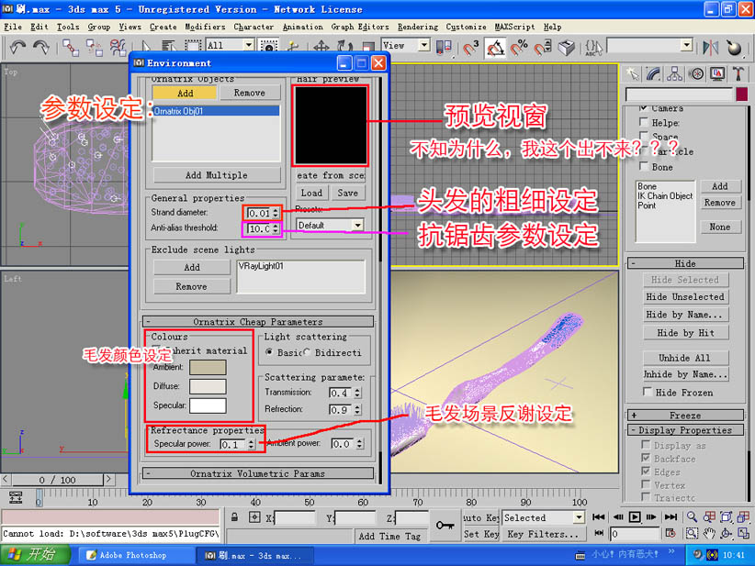Select the Unlink Selection icon
The width and height of the screenshot is (755, 566).
tap(95, 47)
